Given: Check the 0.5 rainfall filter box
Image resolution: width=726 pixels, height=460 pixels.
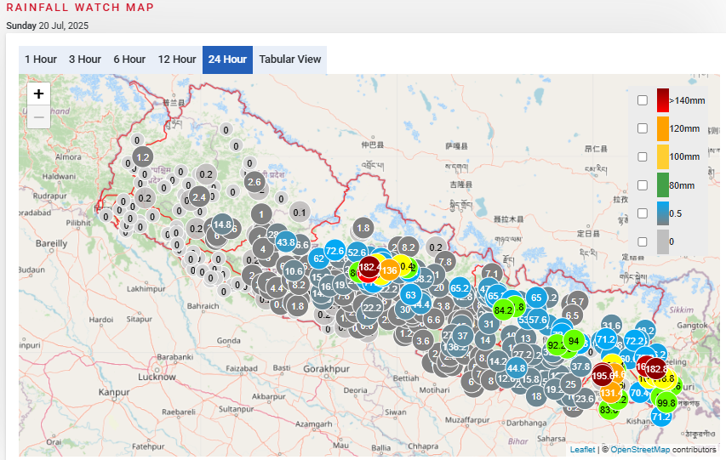Looking at the screenshot, I should pos(643,213).
